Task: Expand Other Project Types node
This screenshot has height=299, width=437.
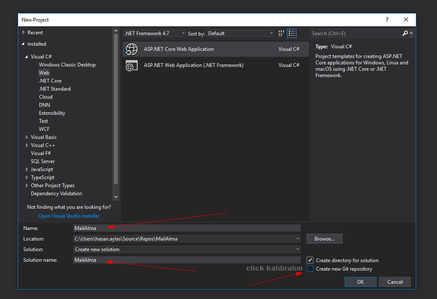Action: 27,185
